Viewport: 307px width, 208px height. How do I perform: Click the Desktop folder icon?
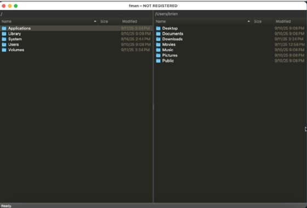(x=158, y=28)
